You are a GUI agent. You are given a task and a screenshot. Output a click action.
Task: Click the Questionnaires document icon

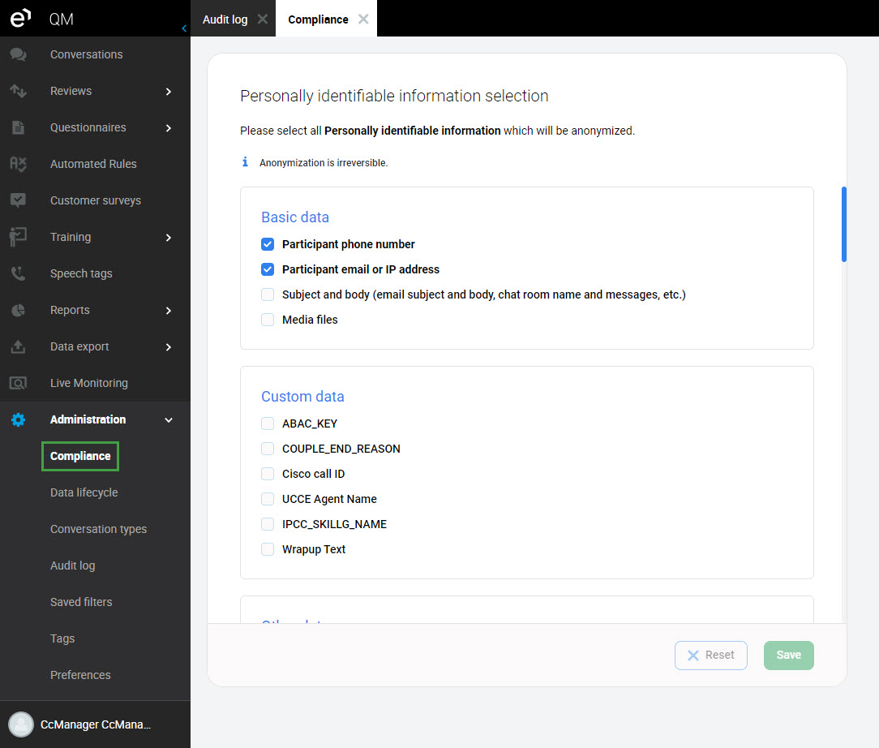tap(18, 127)
